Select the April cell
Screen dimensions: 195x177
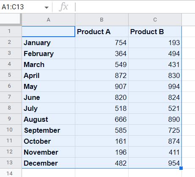tap(49, 75)
